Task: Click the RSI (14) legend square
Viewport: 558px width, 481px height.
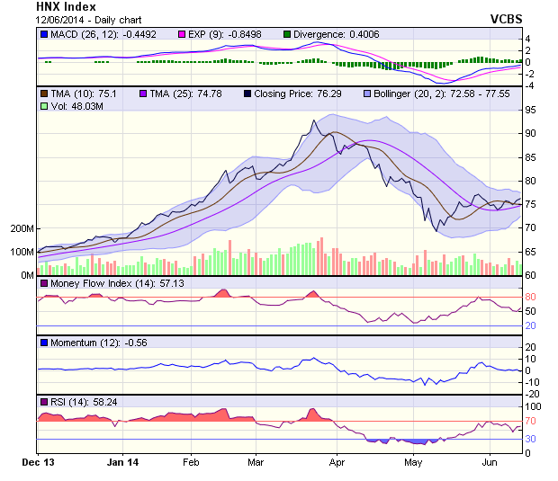Action: 44,401
